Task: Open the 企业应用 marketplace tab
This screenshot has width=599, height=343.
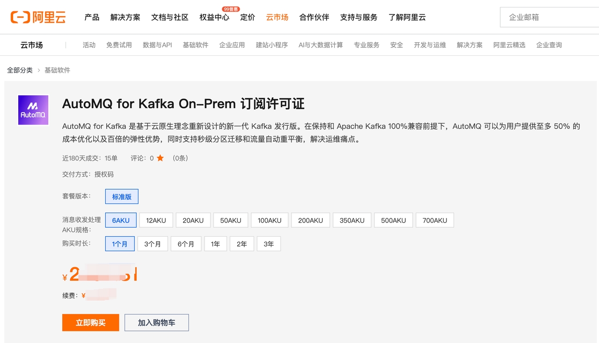Action: [232, 45]
